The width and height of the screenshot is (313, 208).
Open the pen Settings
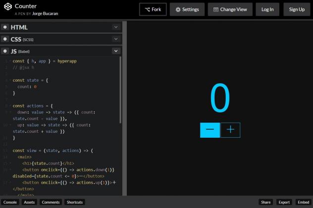point(187,9)
